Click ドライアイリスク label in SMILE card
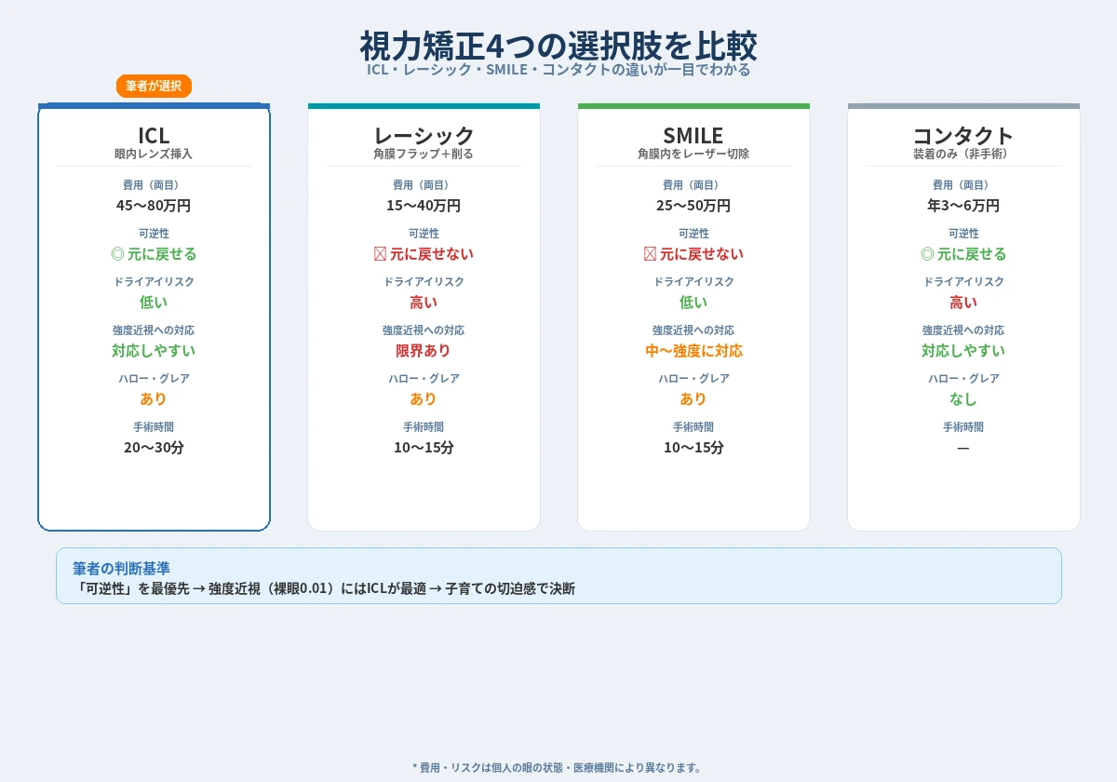 [x=693, y=282]
